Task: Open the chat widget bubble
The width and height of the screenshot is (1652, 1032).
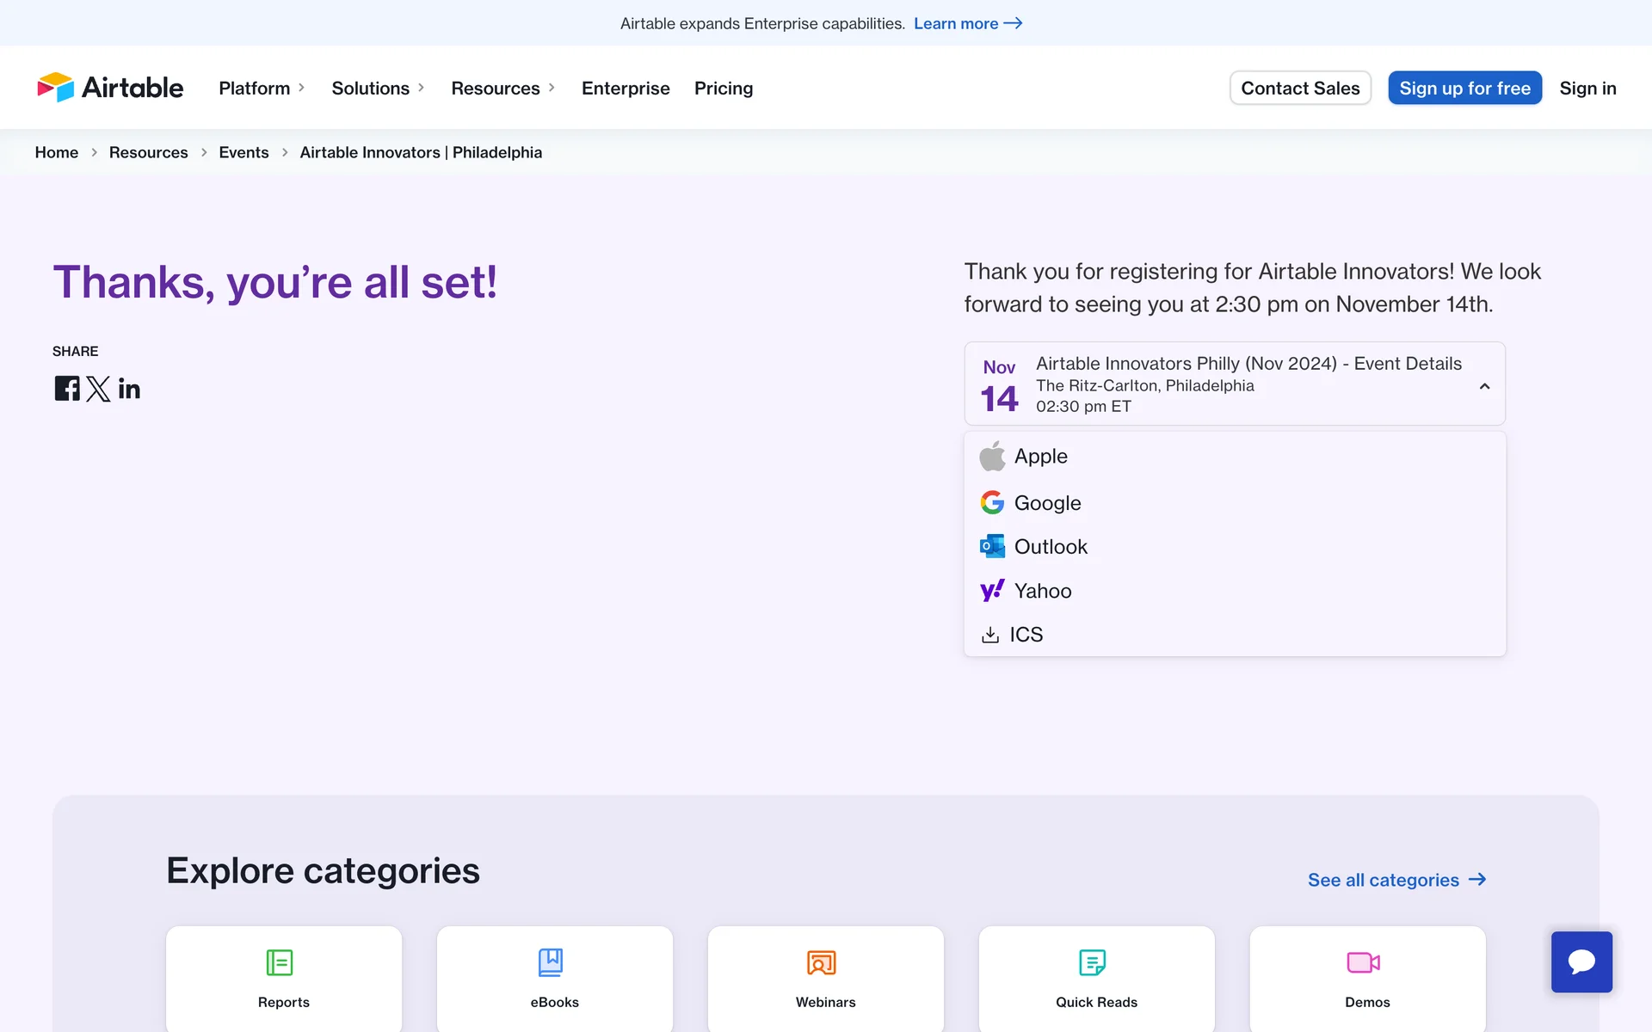Action: coord(1581,961)
